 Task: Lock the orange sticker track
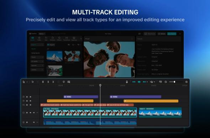(27, 101)
